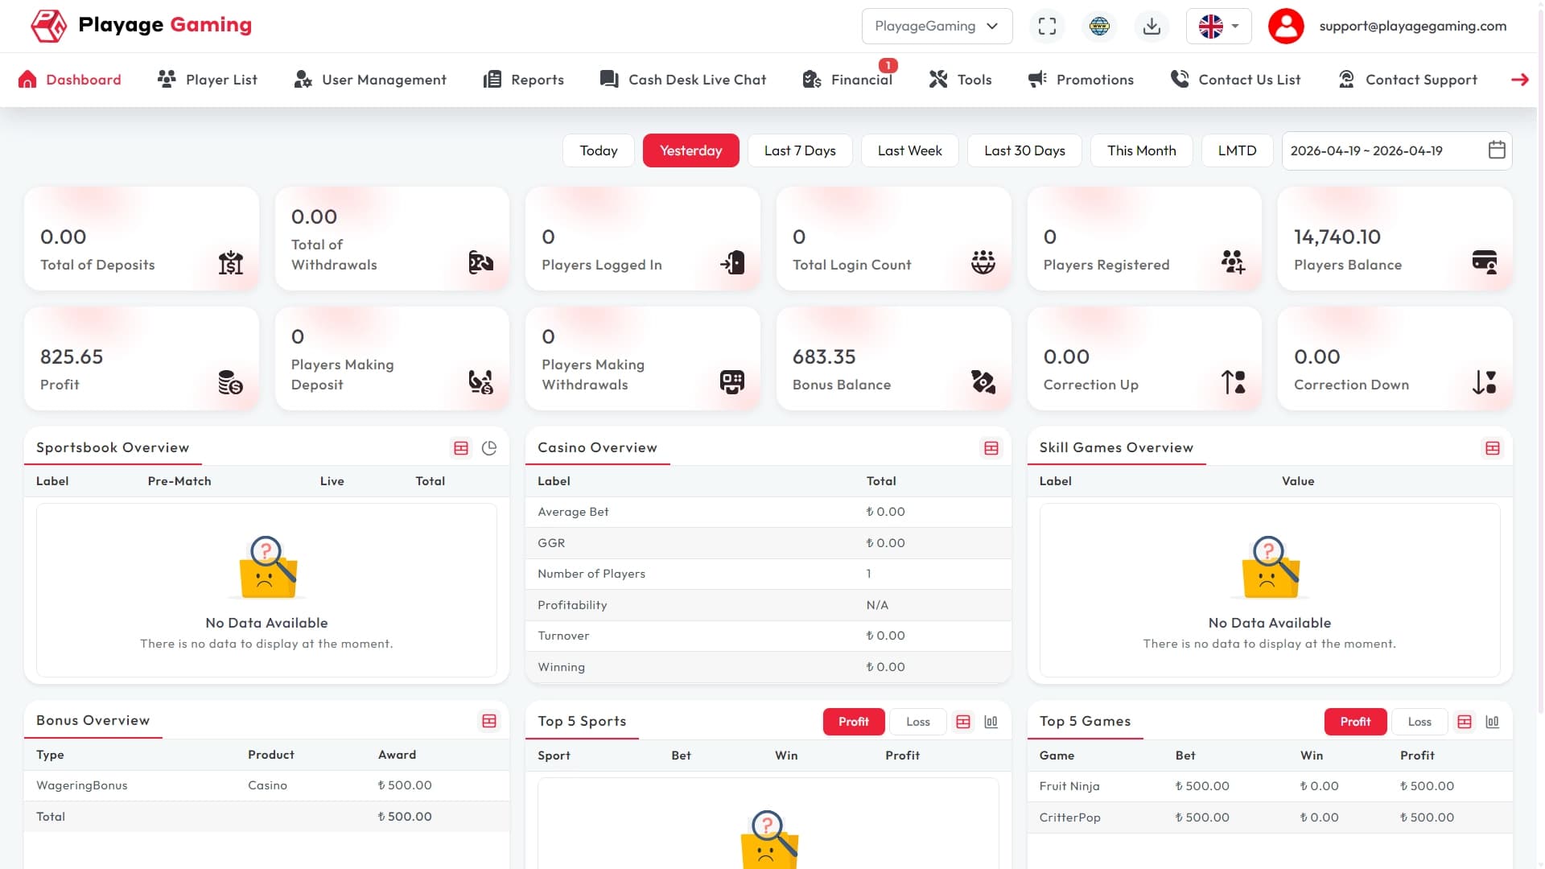This screenshot has height=869, width=1545.
Task: Click the date range input field
Action: tap(1397, 150)
